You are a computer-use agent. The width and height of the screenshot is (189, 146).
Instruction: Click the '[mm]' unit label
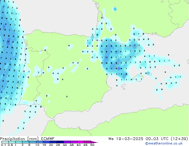(33, 139)
